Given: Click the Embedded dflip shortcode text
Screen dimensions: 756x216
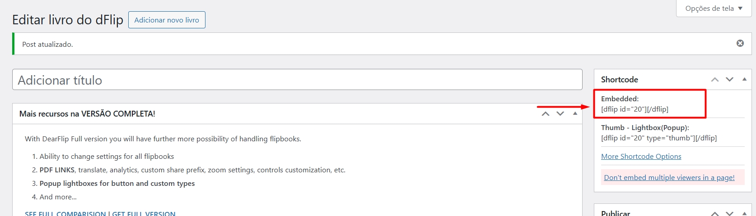Looking at the screenshot, I should [635, 109].
